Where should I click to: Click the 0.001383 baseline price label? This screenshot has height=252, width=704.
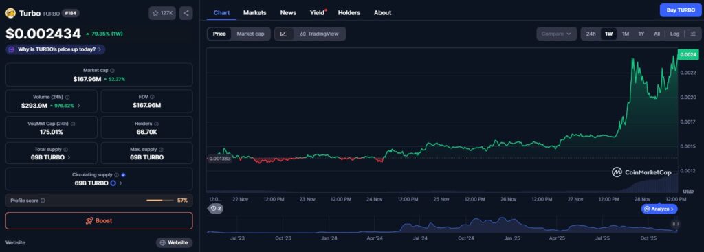219,159
